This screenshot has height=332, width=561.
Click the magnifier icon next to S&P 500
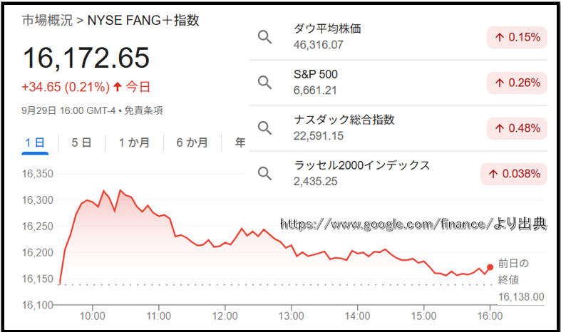(x=264, y=83)
